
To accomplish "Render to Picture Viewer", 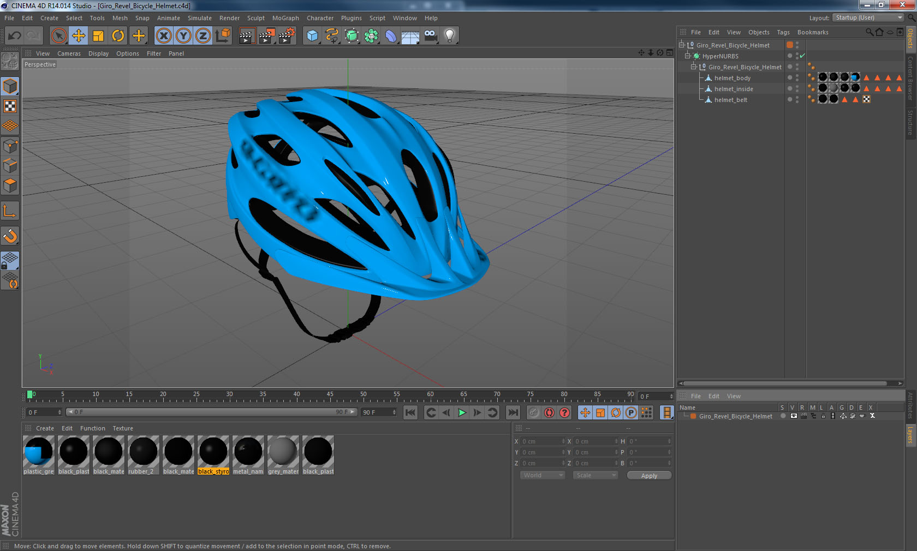I will (x=267, y=36).
